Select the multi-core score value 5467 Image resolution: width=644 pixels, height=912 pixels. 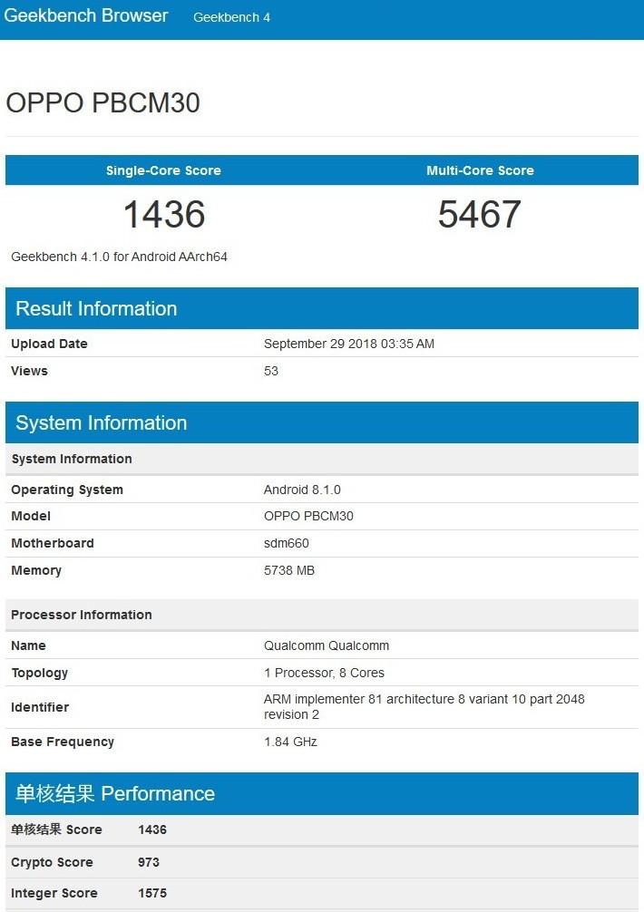click(479, 214)
